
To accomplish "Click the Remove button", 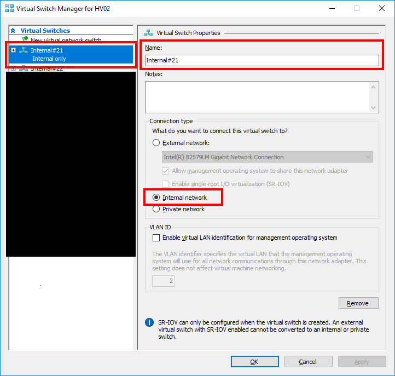I will coord(358,303).
